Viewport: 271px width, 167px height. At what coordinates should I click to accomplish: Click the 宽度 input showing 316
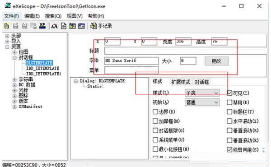183,42
